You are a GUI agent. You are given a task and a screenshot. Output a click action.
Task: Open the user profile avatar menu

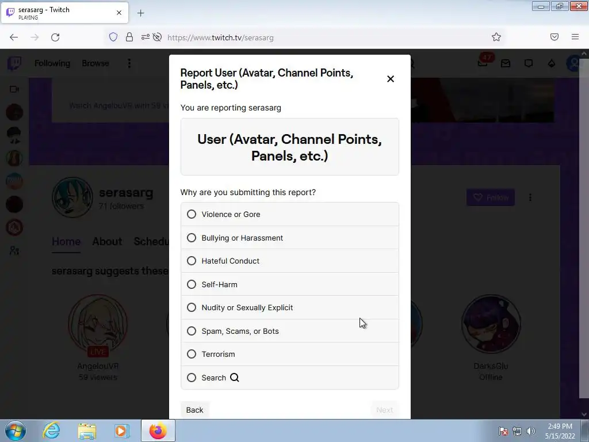[573, 63]
